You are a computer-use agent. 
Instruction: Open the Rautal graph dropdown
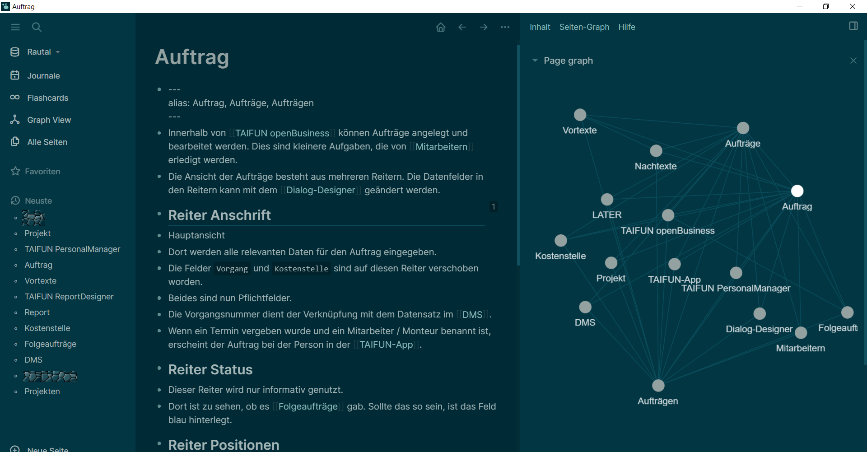click(x=43, y=52)
